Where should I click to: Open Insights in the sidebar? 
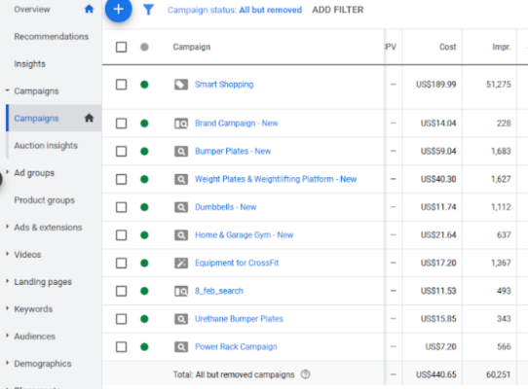[29, 64]
